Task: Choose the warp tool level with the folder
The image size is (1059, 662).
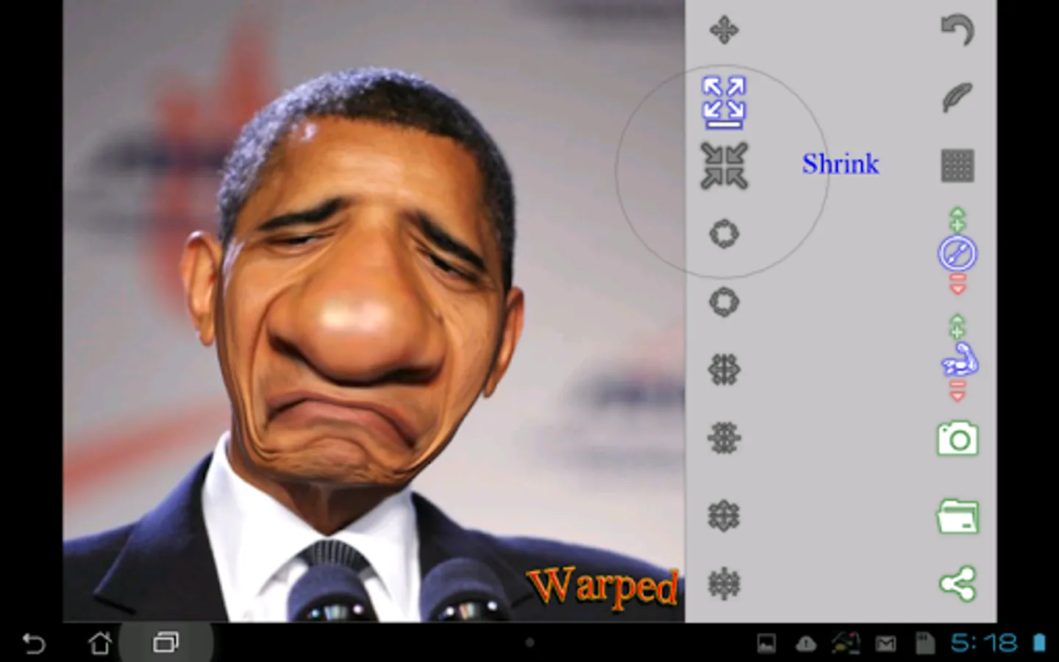Action: (724, 516)
